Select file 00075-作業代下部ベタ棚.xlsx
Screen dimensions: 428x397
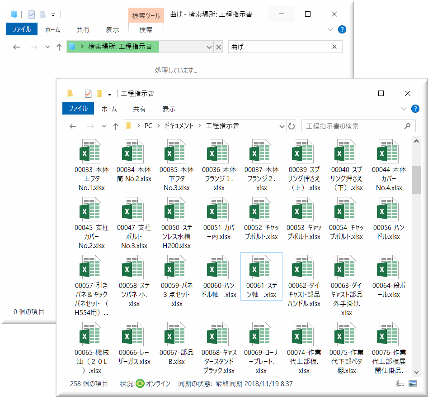click(346, 348)
